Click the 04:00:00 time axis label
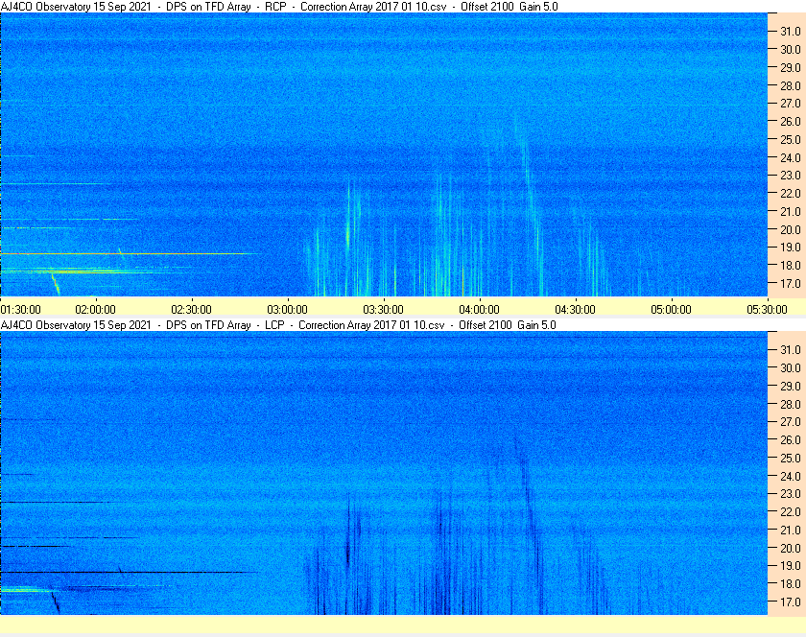Image resolution: width=806 pixels, height=637 pixels. point(479,310)
